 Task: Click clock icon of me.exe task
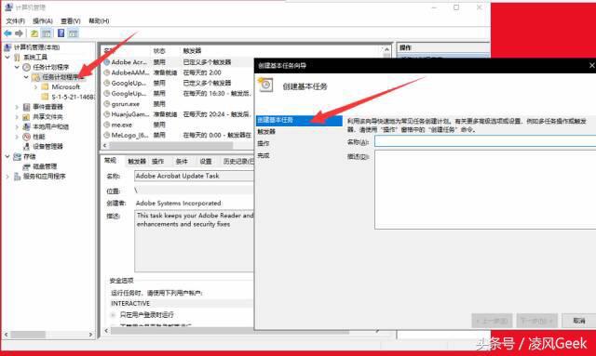(107, 125)
